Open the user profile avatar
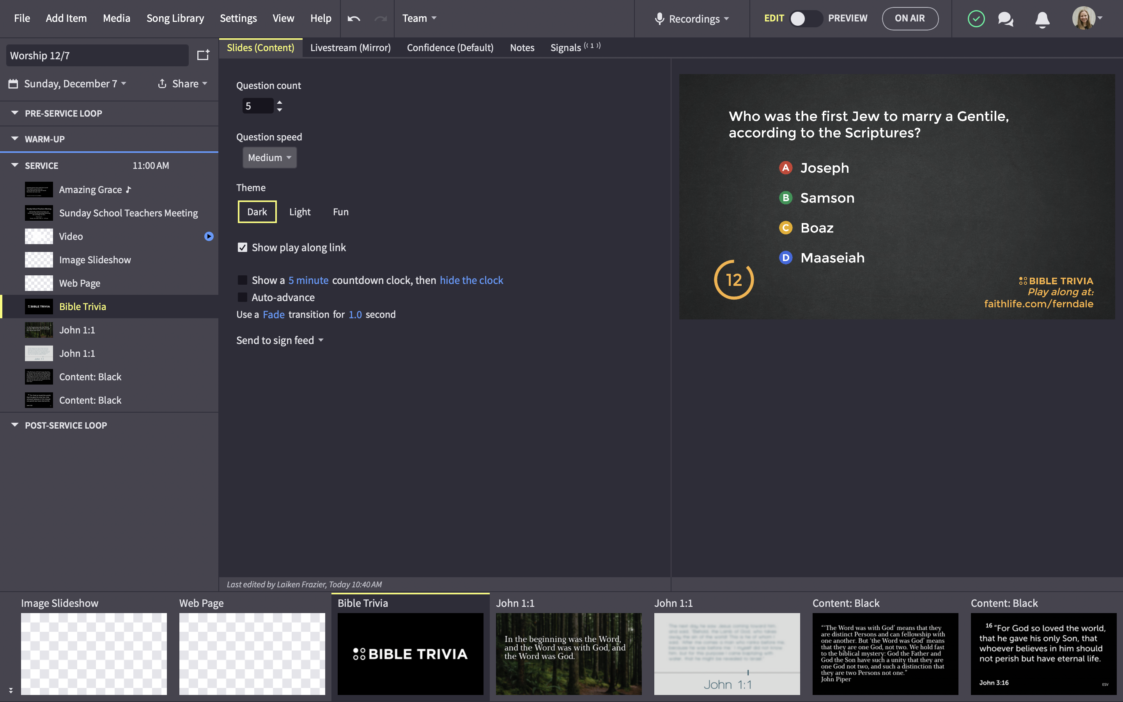Screen dimensions: 1123x702 click(x=1084, y=18)
